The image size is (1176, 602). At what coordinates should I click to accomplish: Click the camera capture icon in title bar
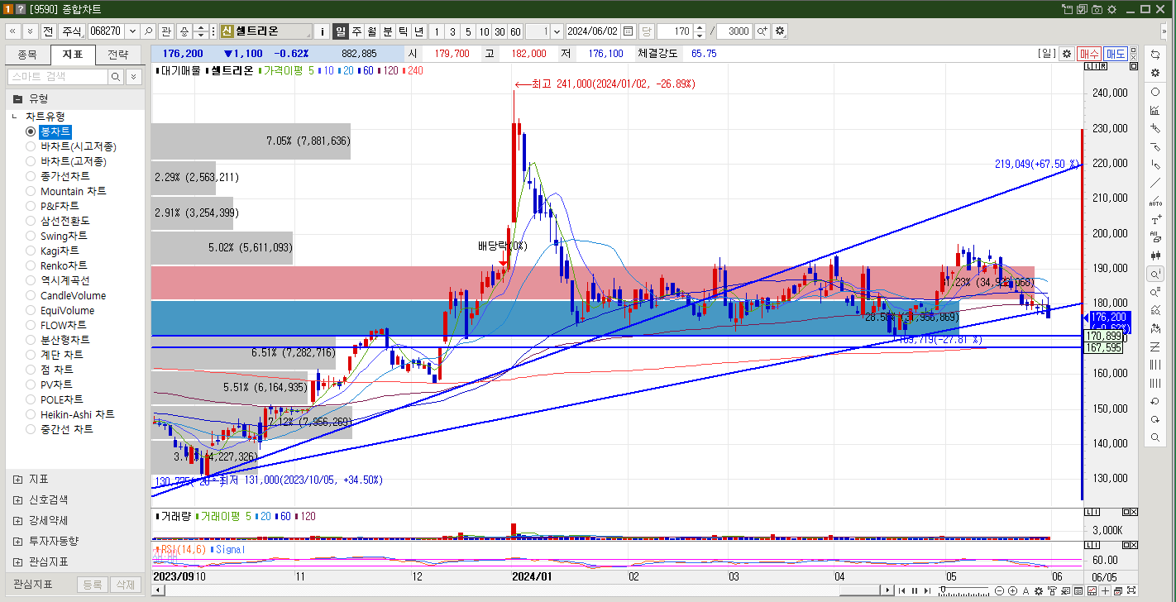[1097, 8]
